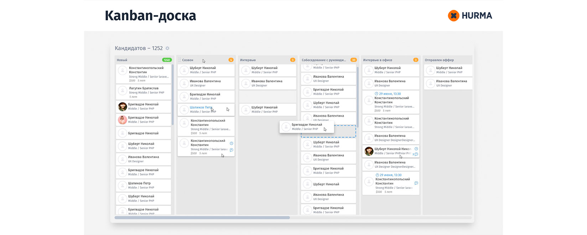Open Бригвадзе Николай card without position in Новый
The image size is (587, 235).
(144, 133)
